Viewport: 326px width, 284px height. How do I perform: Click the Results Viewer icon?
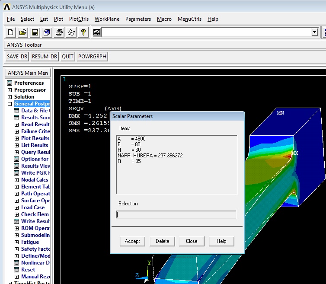coord(16,166)
